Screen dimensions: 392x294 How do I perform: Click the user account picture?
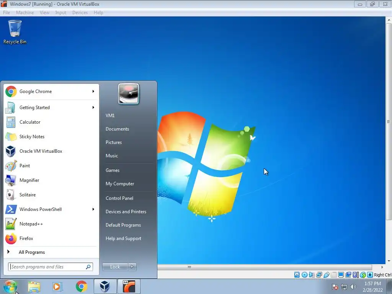click(129, 94)
